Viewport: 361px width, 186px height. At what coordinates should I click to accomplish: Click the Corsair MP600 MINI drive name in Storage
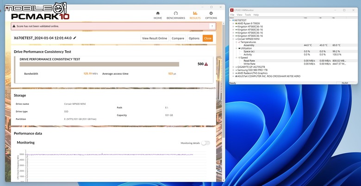[75, 104]
